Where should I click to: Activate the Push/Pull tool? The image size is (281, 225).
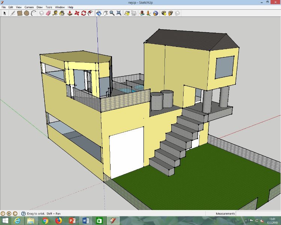click(x=70, y=13)
